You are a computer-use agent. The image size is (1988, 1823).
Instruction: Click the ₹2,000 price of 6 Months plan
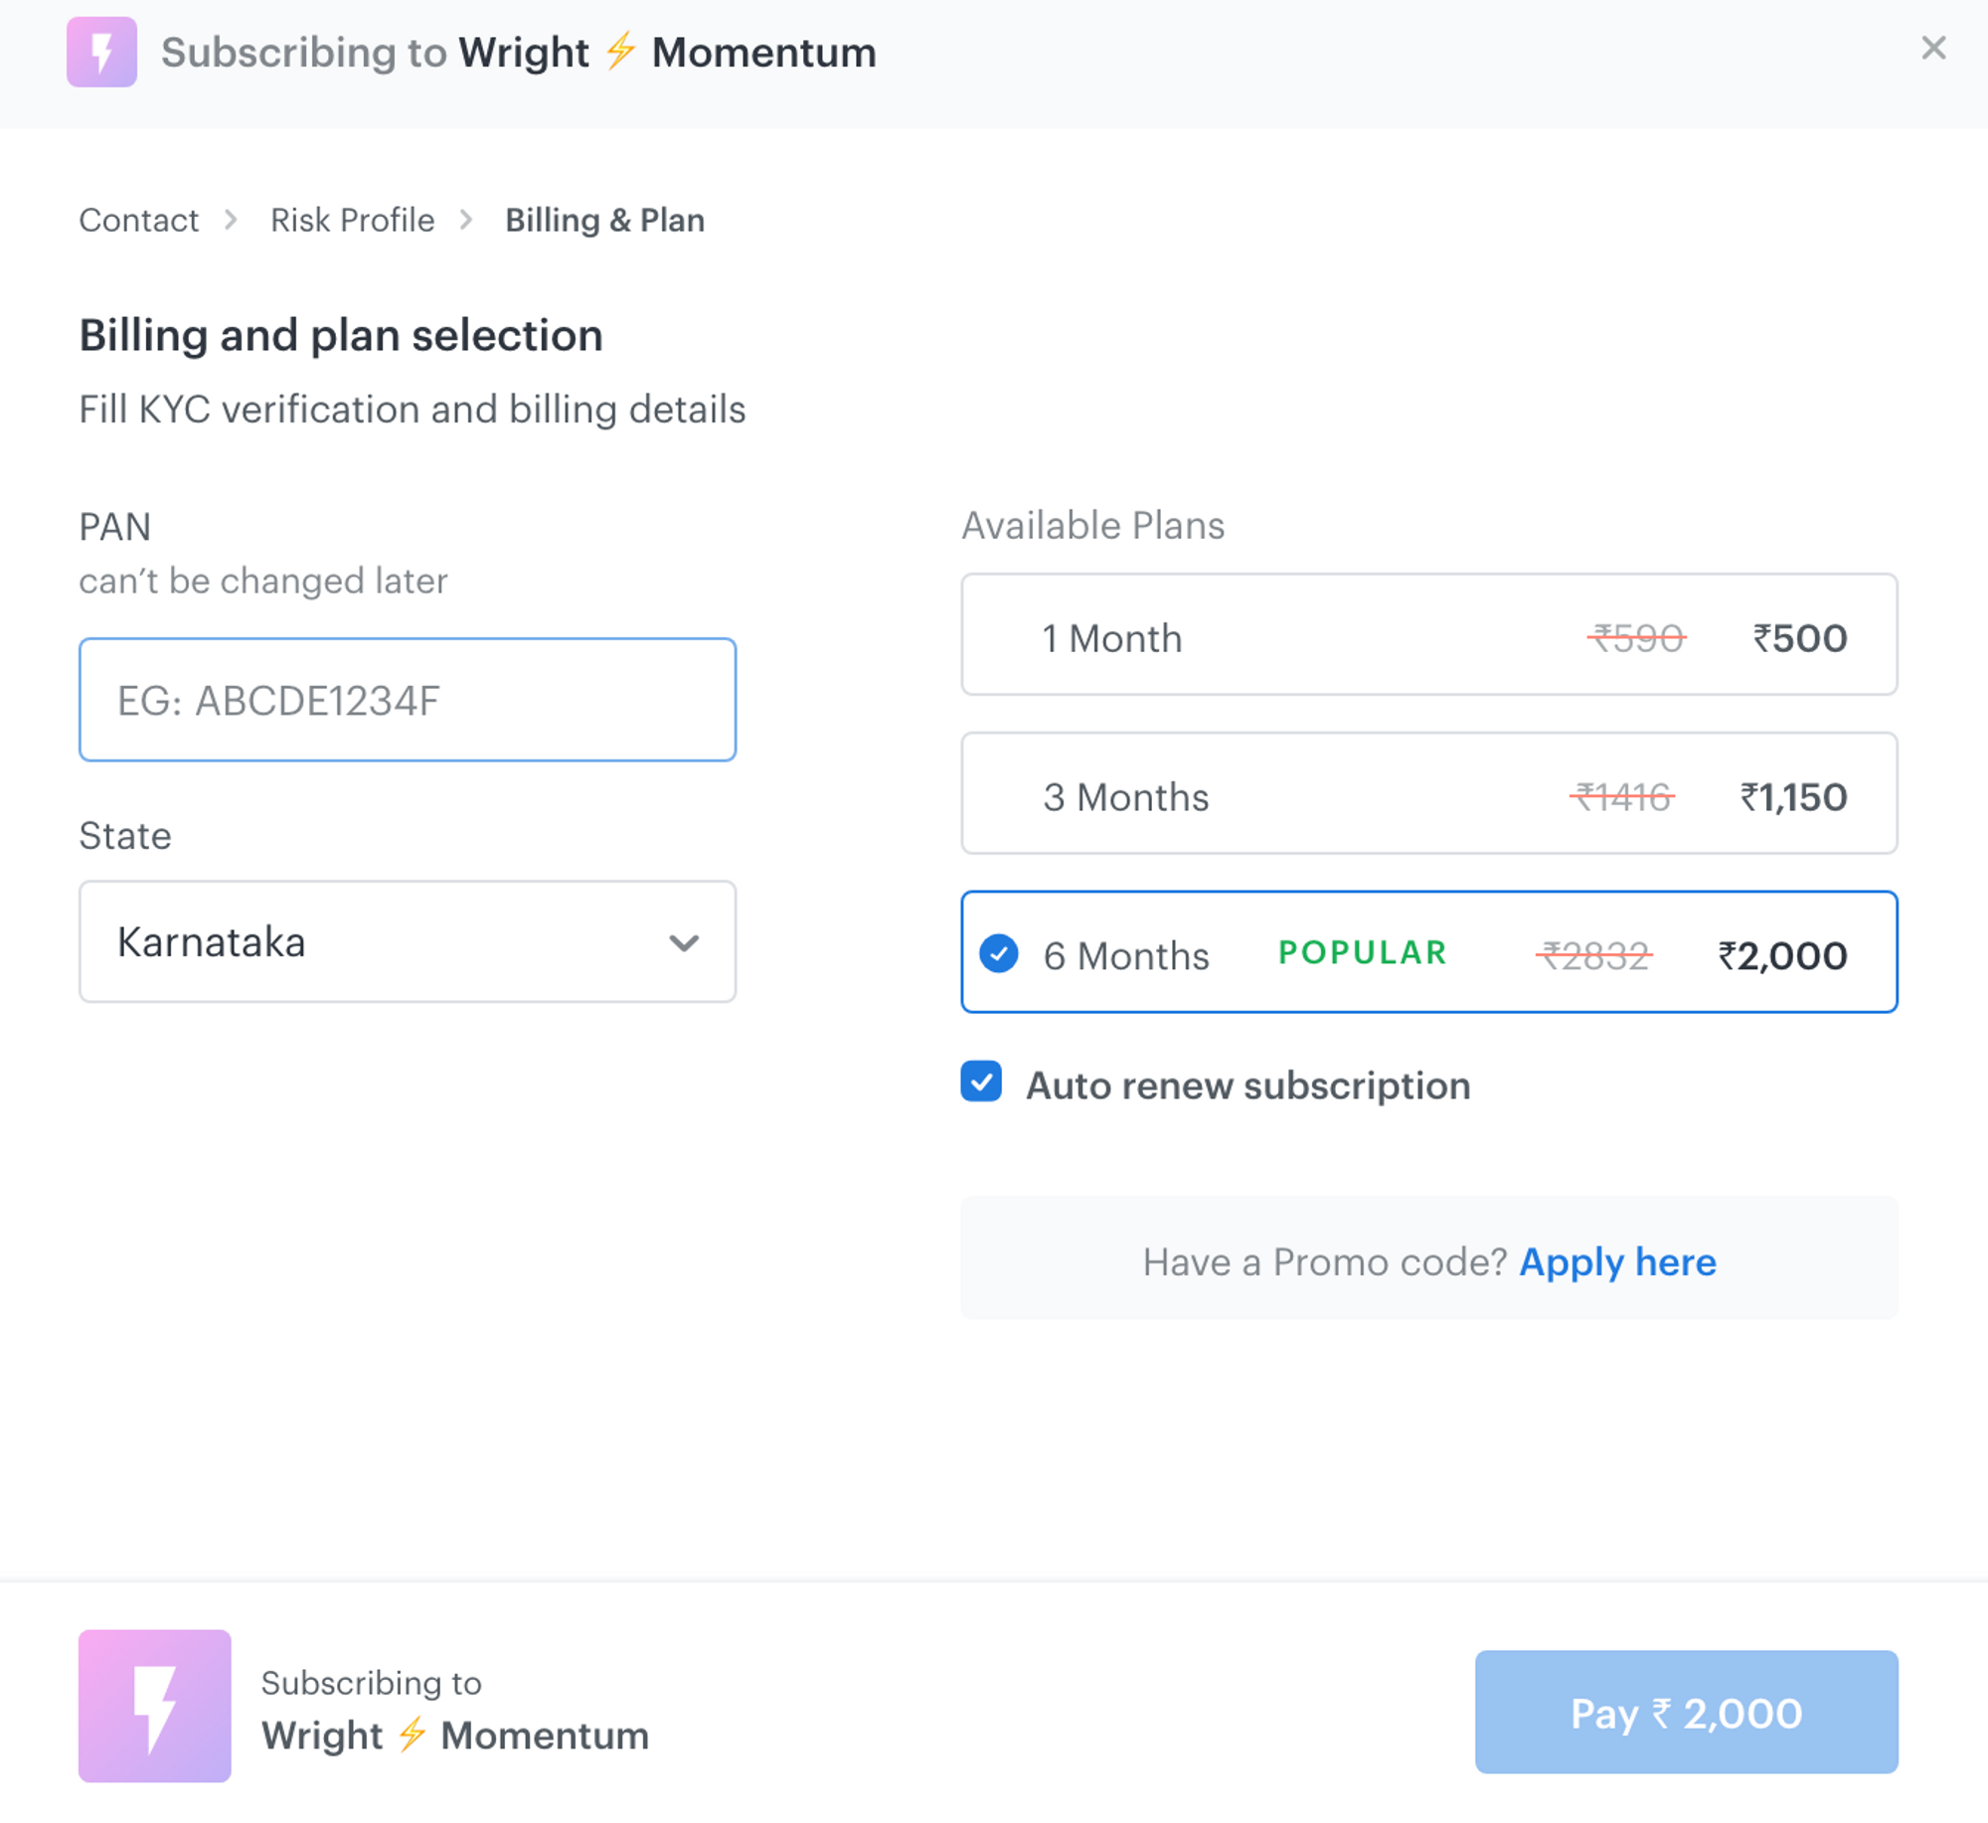point(1783,956)
